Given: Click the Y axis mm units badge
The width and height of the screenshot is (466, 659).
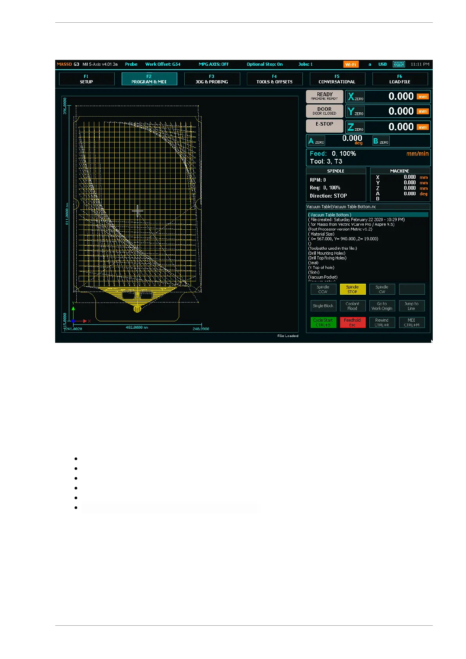Looking at the screenshot, I should 423,112.
